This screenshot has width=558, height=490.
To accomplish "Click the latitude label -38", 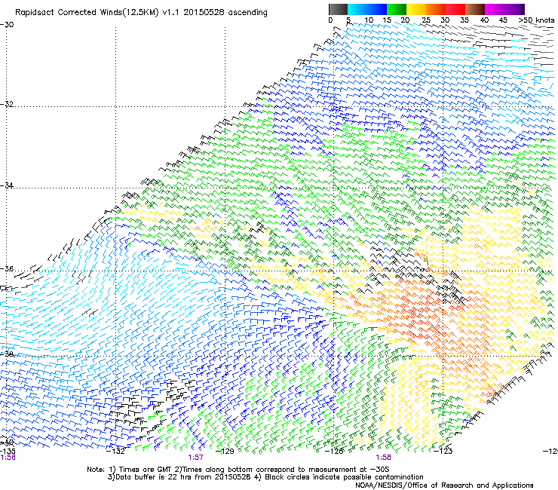I will [x=7, y=354].
